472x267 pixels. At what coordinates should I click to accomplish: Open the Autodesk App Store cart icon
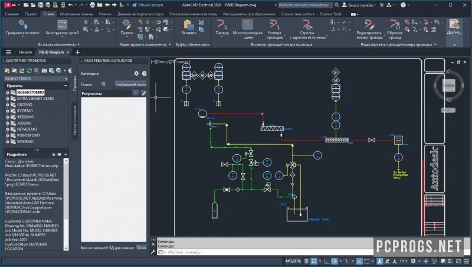click(382, 5)
